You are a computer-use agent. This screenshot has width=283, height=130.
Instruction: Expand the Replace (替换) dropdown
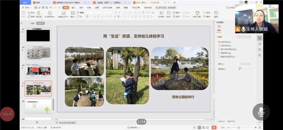(207, 17)
